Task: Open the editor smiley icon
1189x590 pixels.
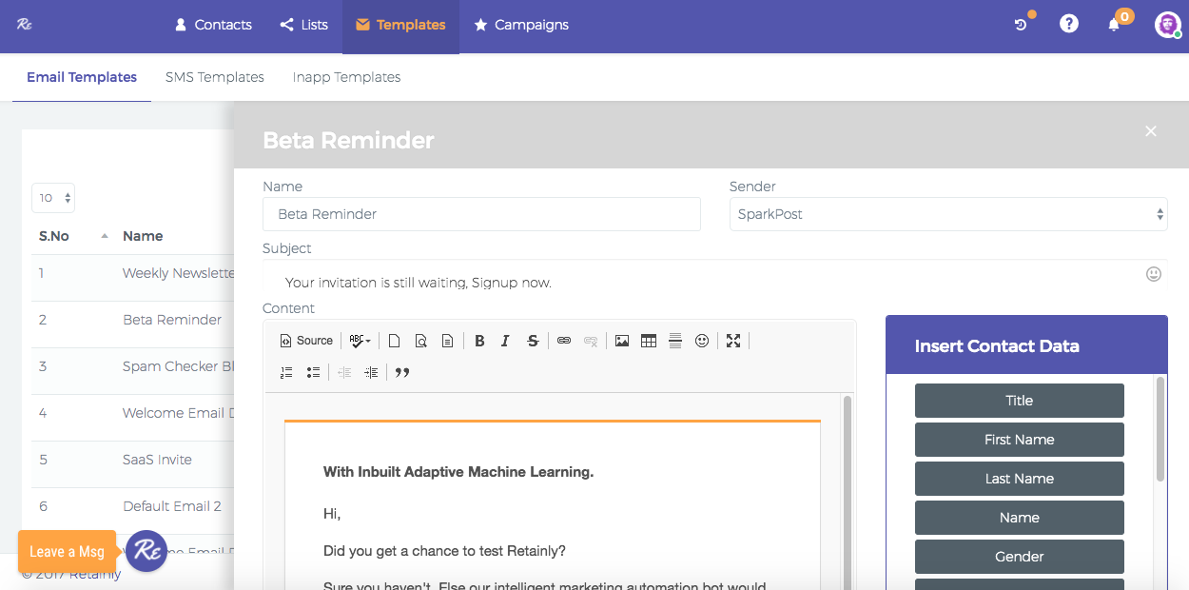Action: [702, 341]
